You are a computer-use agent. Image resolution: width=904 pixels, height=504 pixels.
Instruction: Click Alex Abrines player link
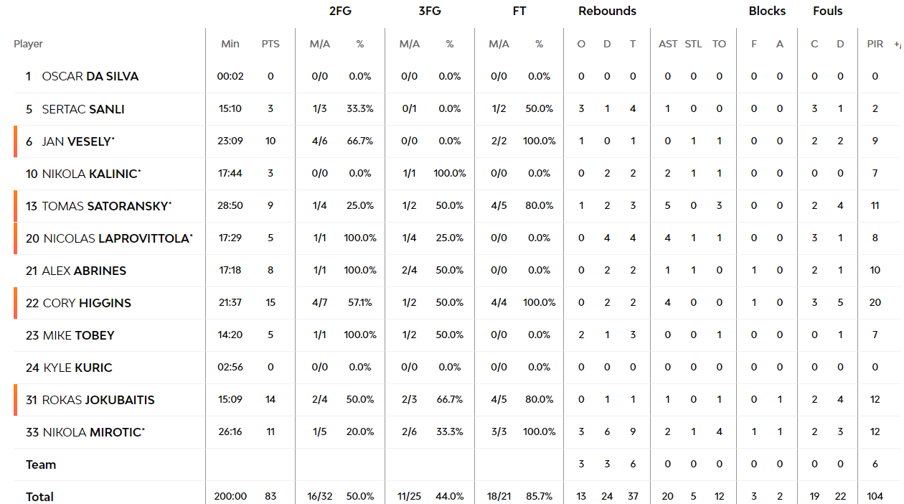click(x=84, y=271)
